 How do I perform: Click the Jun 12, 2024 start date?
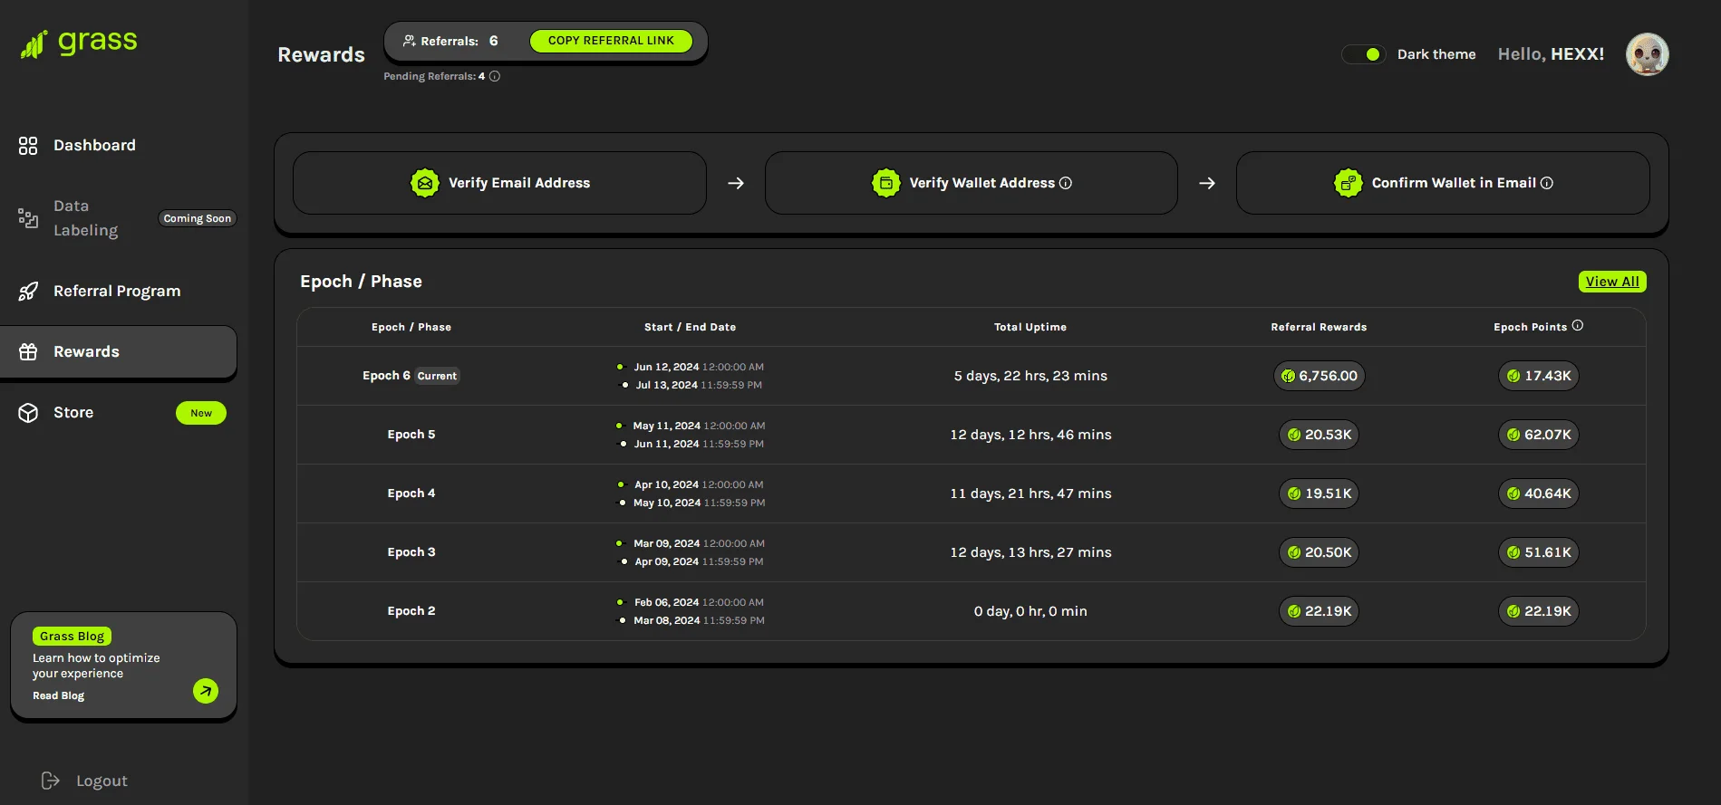click(666, 367)
